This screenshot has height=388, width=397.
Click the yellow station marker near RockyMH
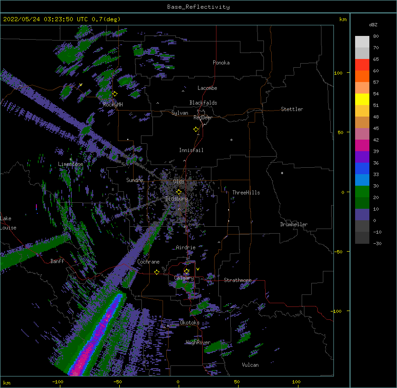click(115, 94)
